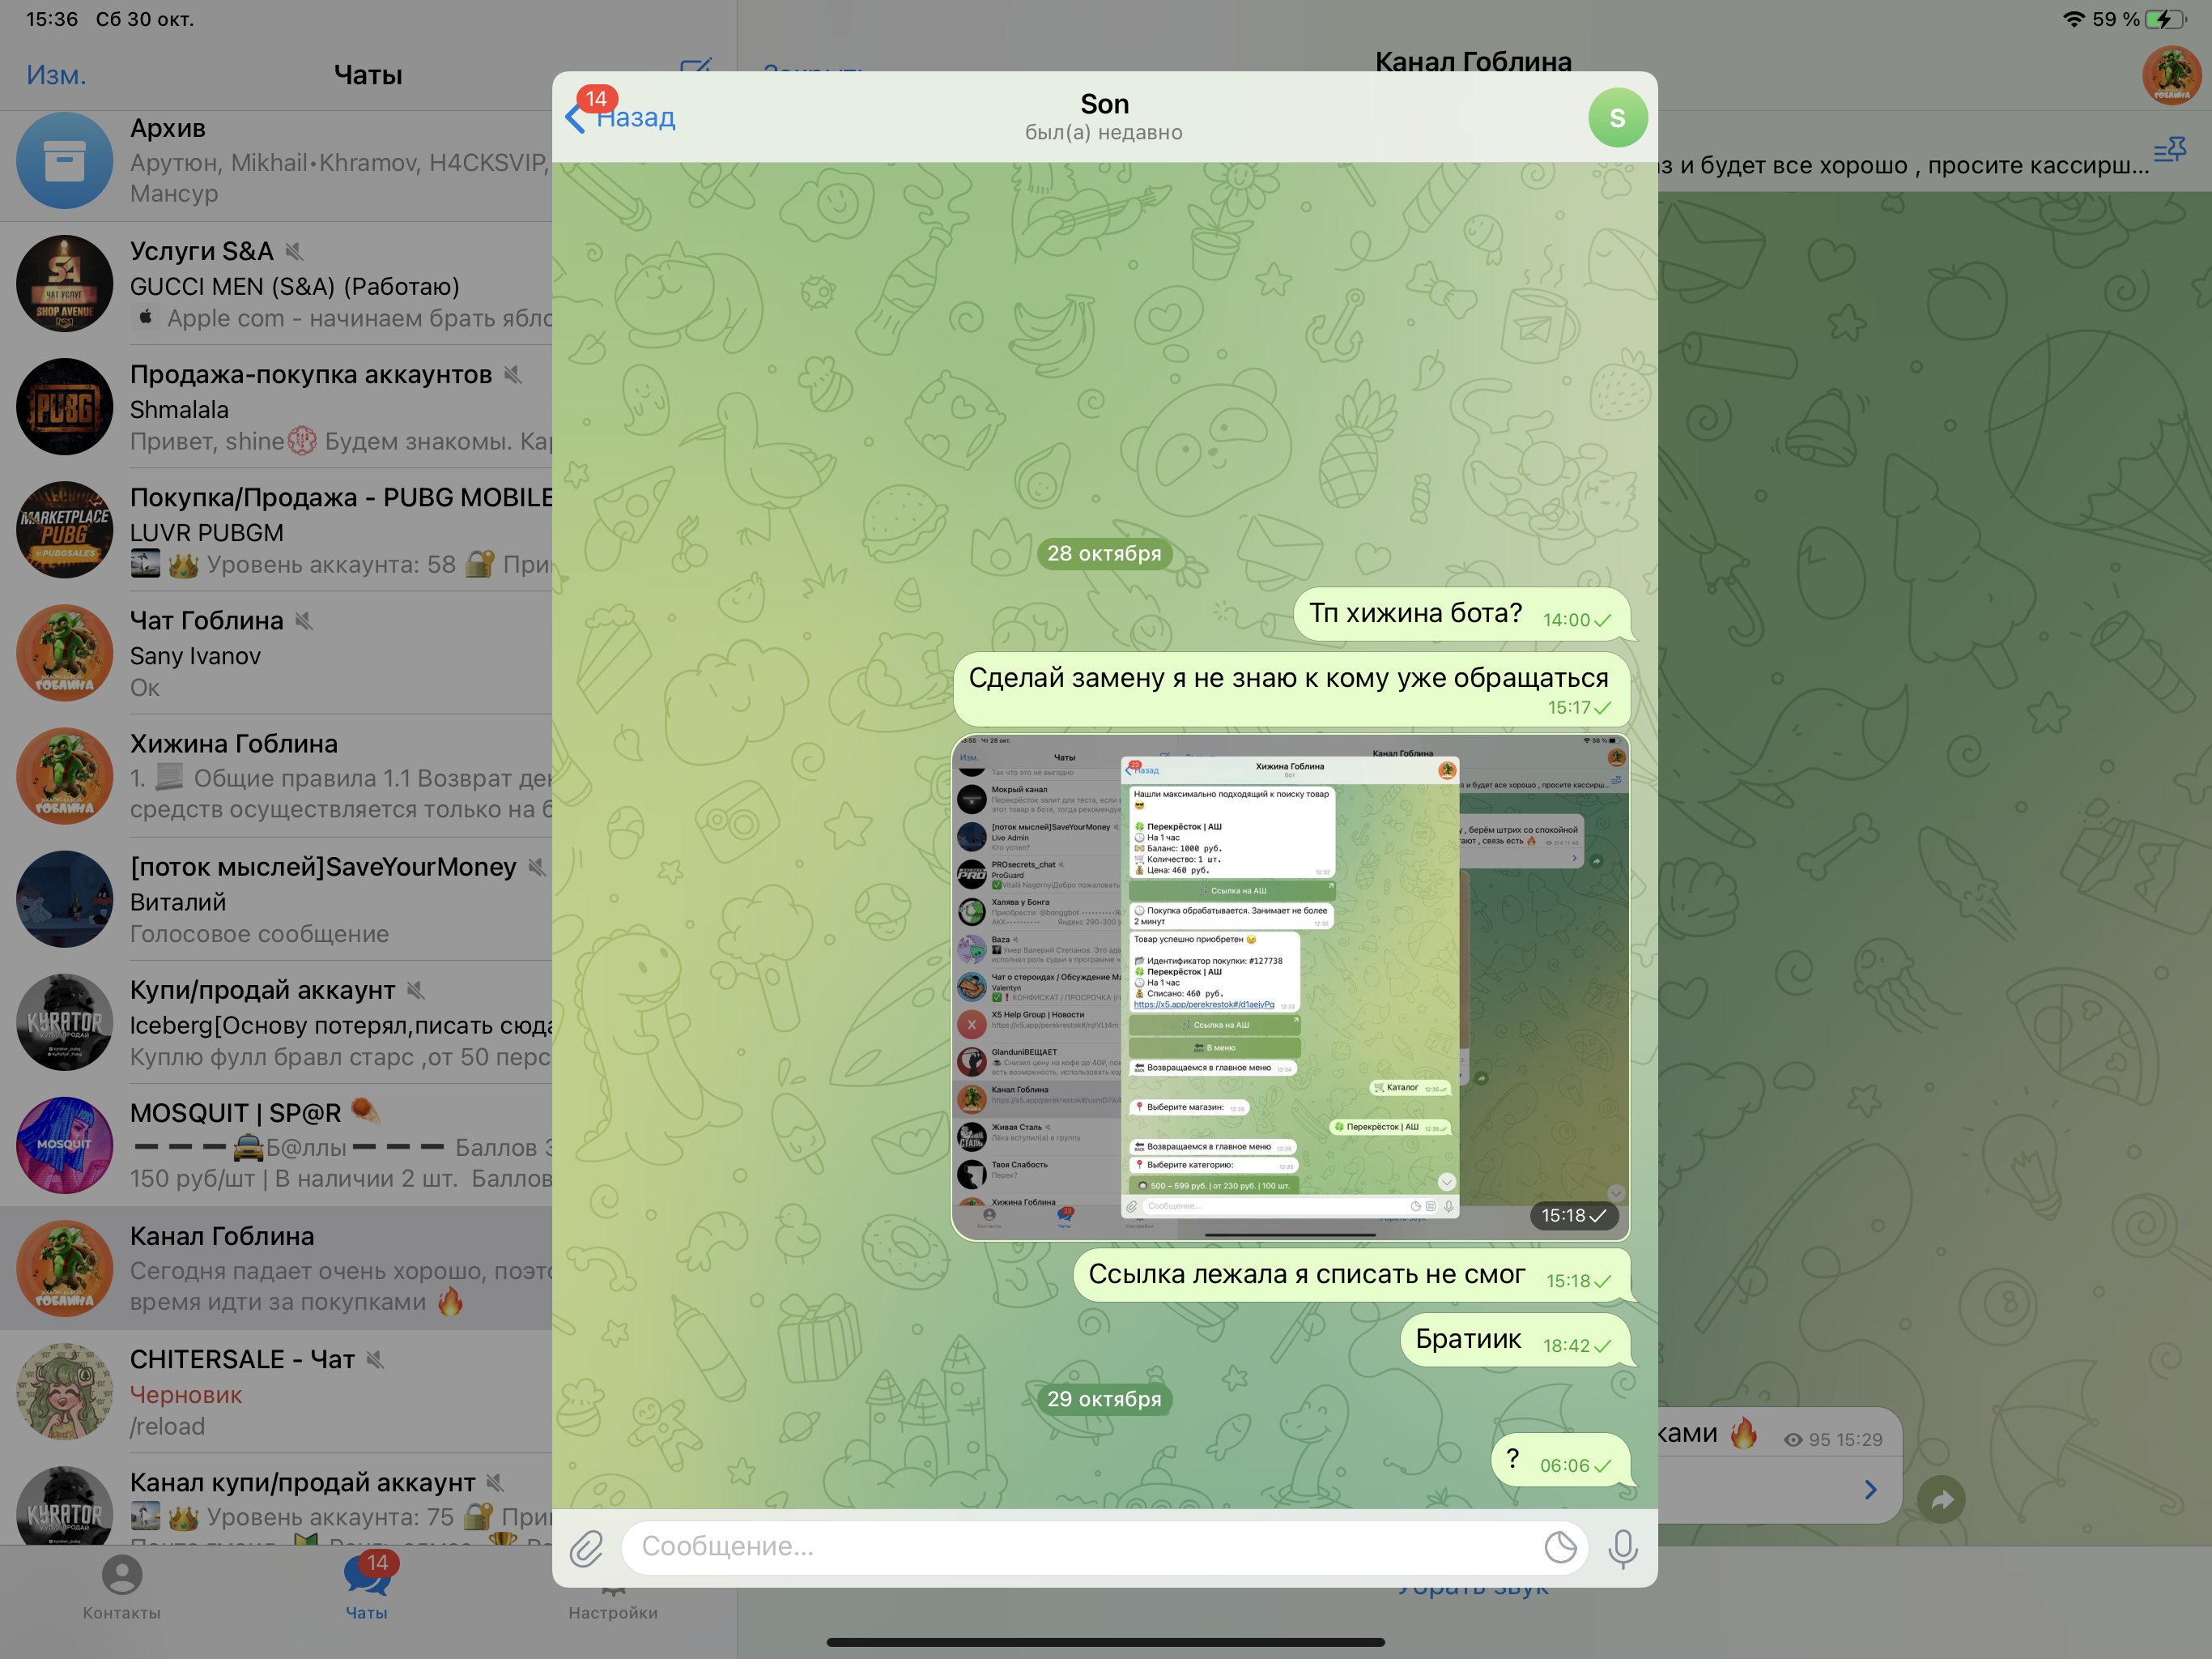The image size is (2212, 1659).
Task: Click pinned message text in Канал Гоблина header
Action: click(x=1903, y=165)
